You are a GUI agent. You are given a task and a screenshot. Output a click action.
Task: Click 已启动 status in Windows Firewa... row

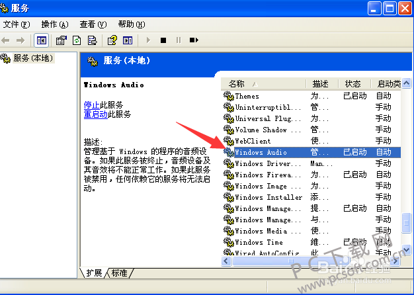355,175
